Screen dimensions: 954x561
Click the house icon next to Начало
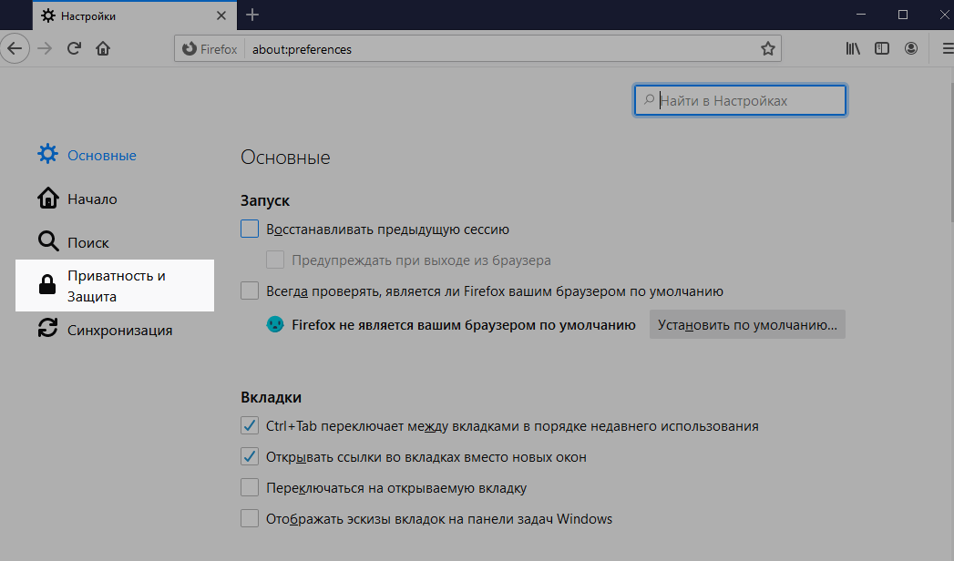tap(48, 199)
